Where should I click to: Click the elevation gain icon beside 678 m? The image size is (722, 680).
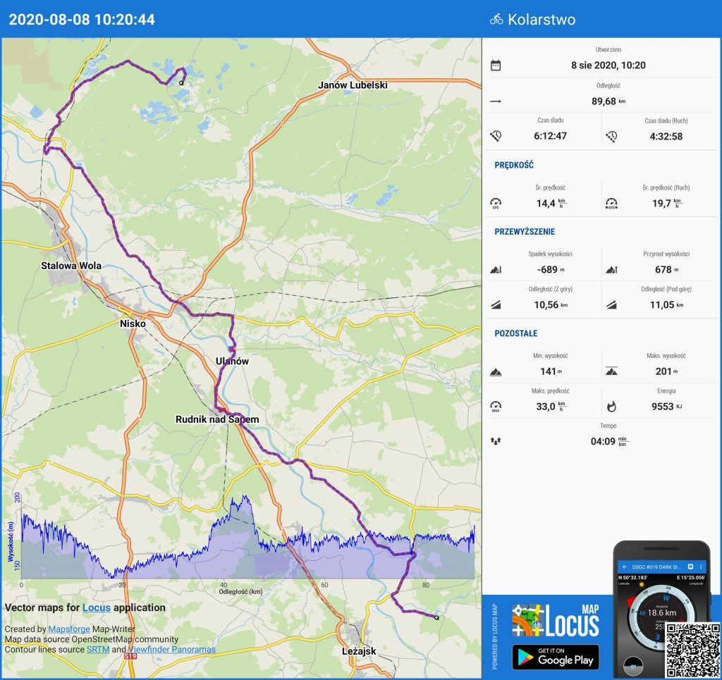pos(611,269)
